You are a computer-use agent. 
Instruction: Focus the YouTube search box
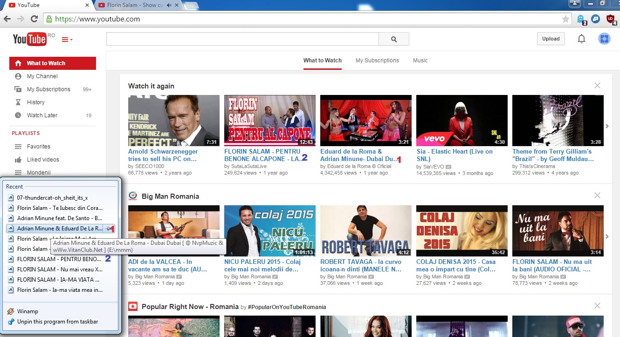(242, 39)
